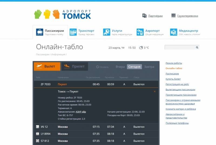Open Вылетающим пассажирам sidebar link
The width and height of the screenshot is (216, 145).
point(180,89)
